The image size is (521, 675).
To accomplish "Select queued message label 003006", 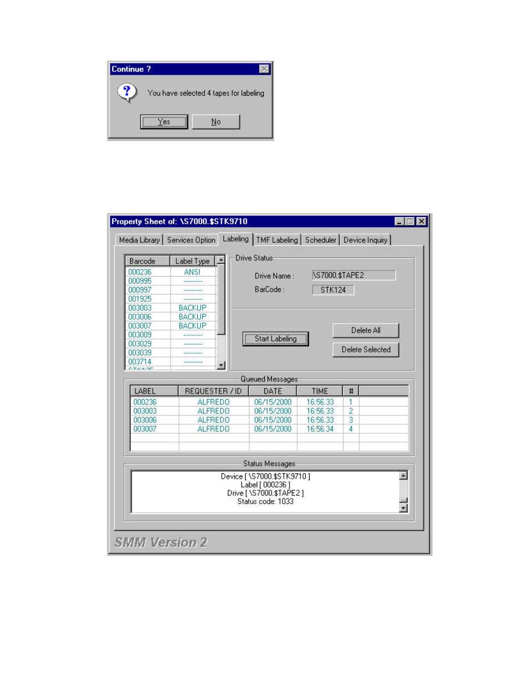I will (145, 420).
